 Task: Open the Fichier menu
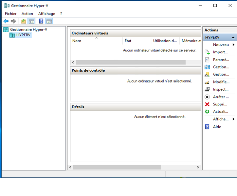[10, 14]
